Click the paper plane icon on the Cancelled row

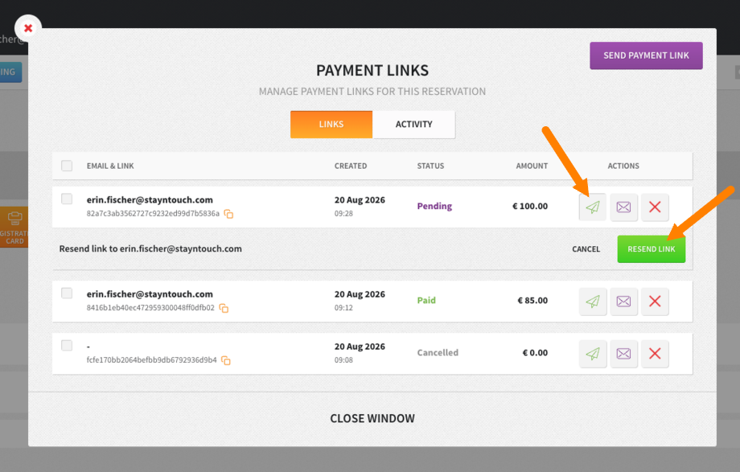point(593,354)
